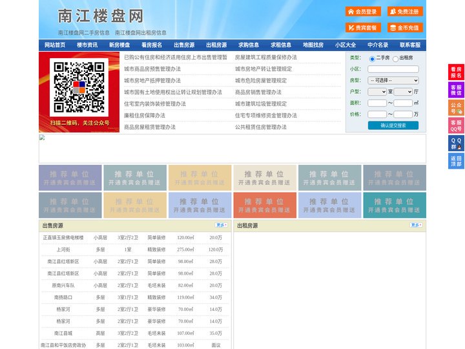The image size is (465, 349).
Task: Open the 楼市资讯 menu item
Action: 87,45
